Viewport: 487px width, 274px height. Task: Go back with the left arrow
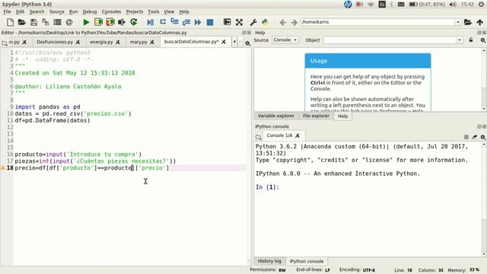(282, 22)
